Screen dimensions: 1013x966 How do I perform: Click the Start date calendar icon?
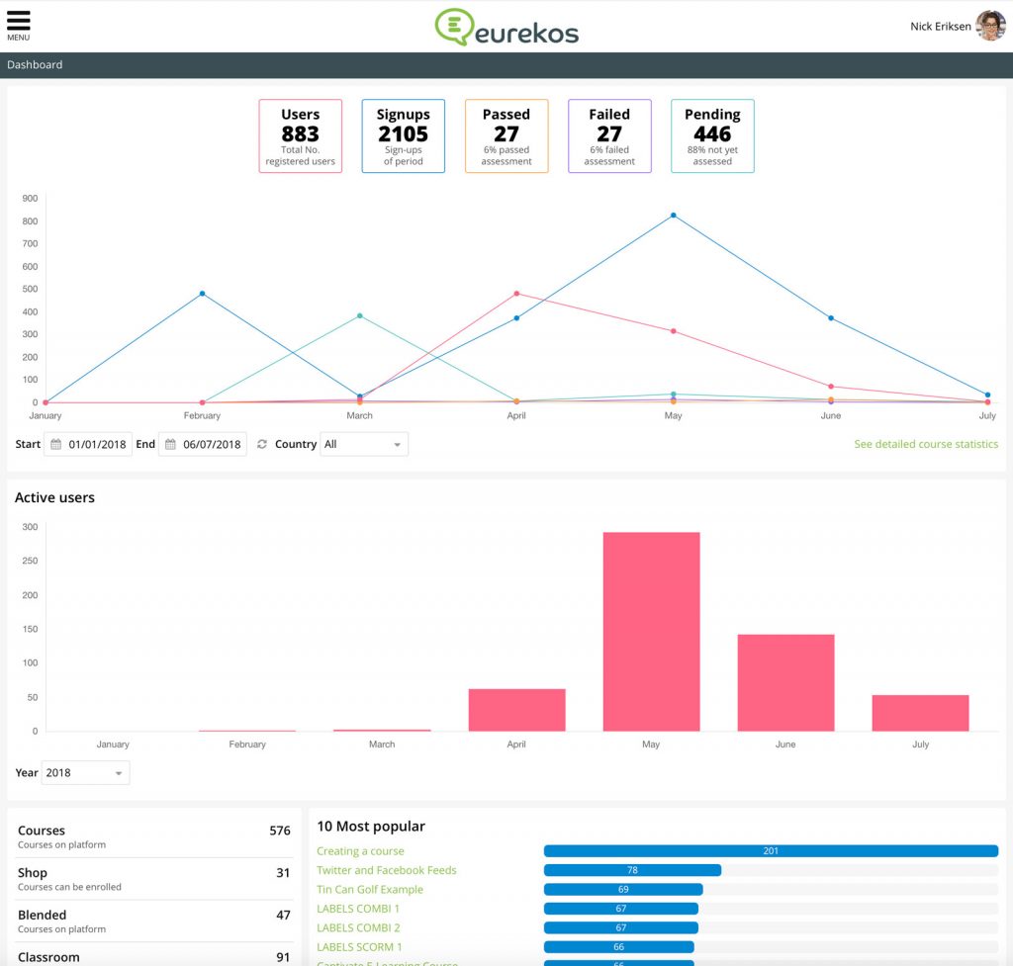(55, 445)
